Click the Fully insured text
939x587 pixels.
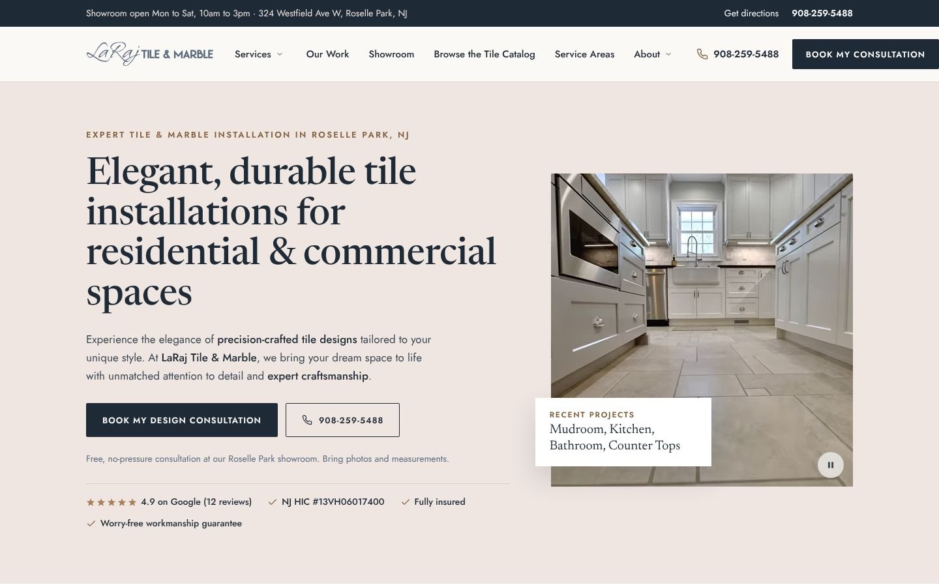440,502
